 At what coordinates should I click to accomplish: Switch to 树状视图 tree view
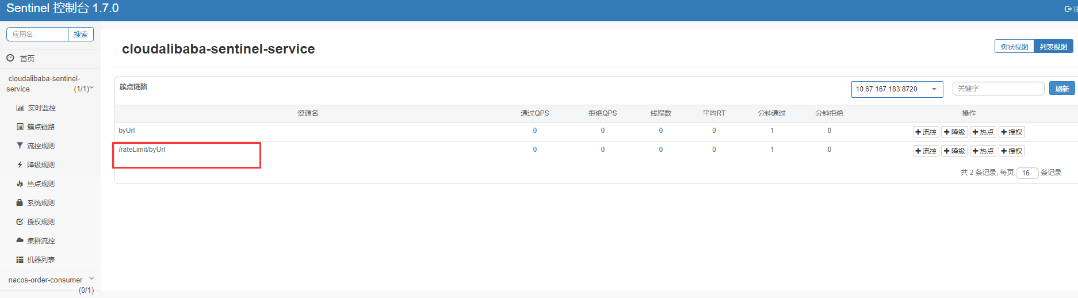(1014, 47)
